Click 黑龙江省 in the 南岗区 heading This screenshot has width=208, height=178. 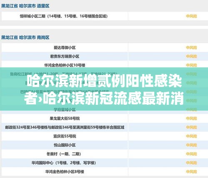10,37
